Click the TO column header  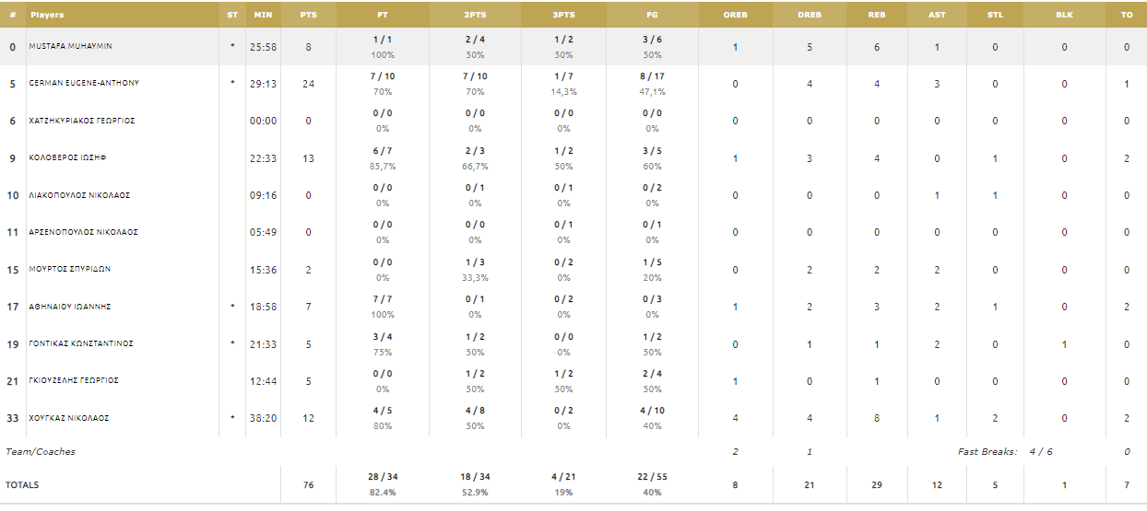1126,15
